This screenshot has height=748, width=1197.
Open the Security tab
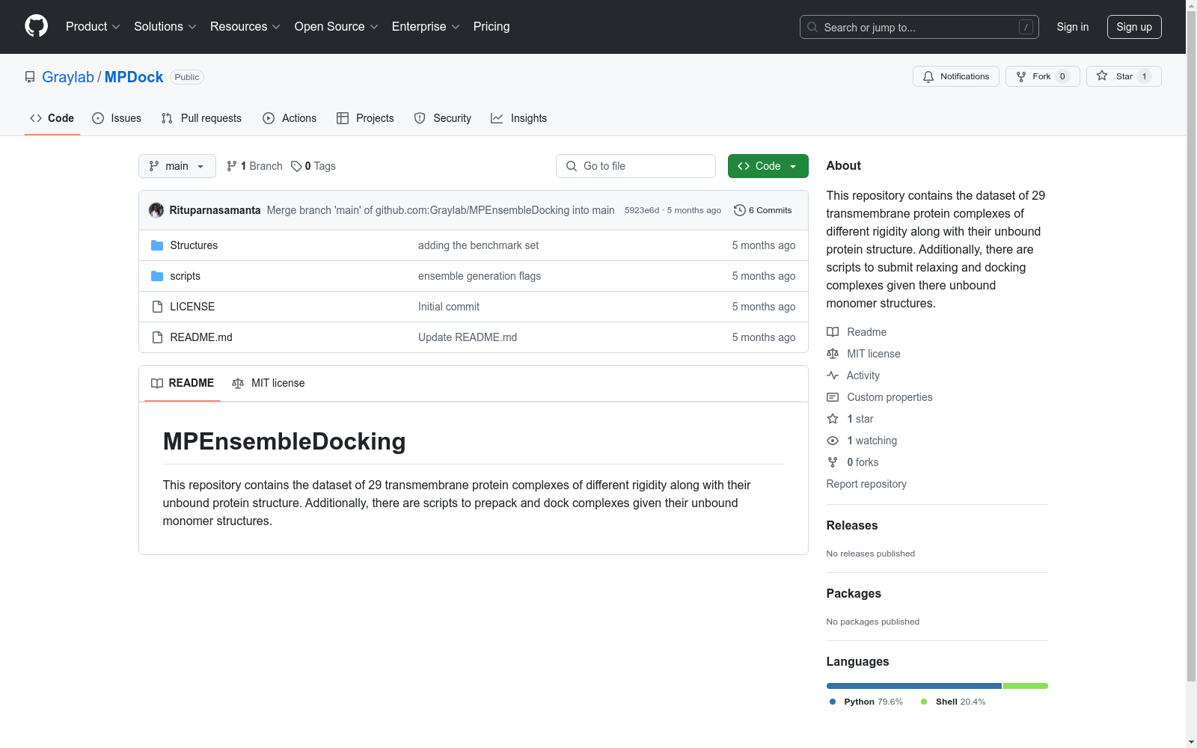click(443, 118)
